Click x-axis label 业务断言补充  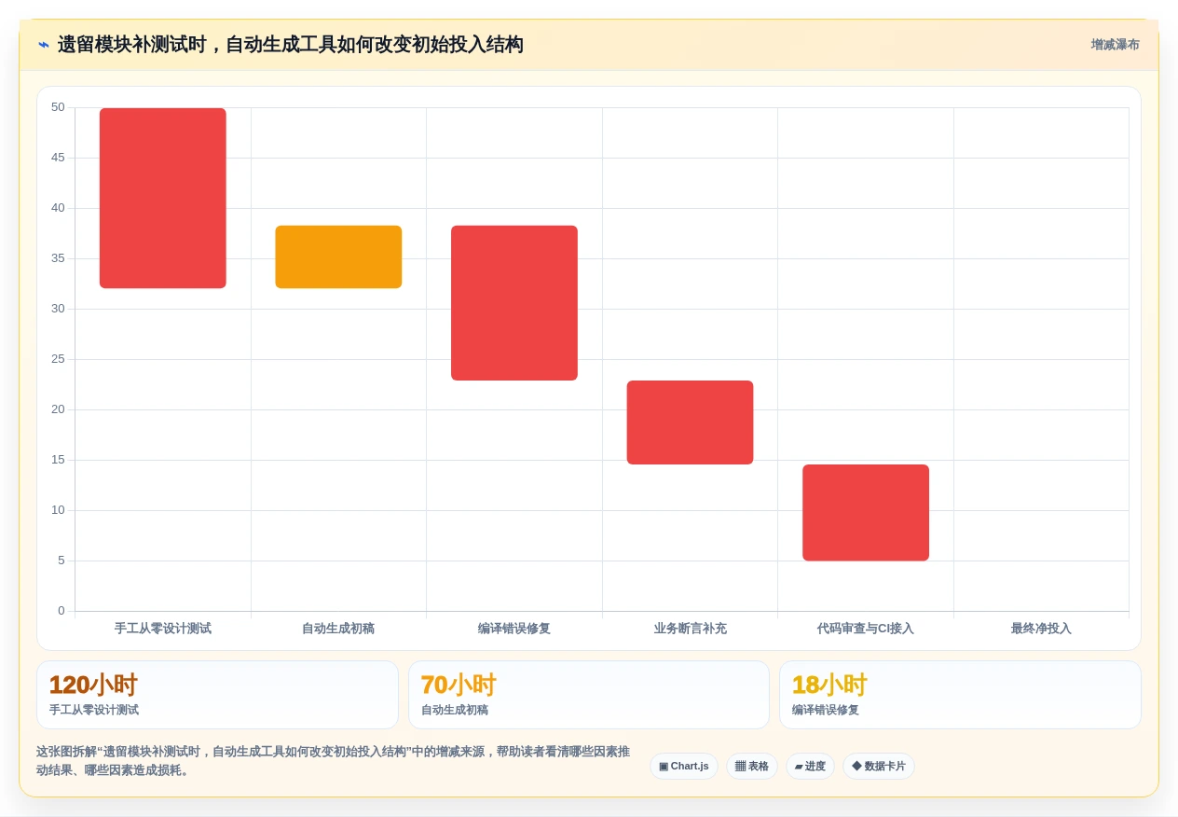690,629
